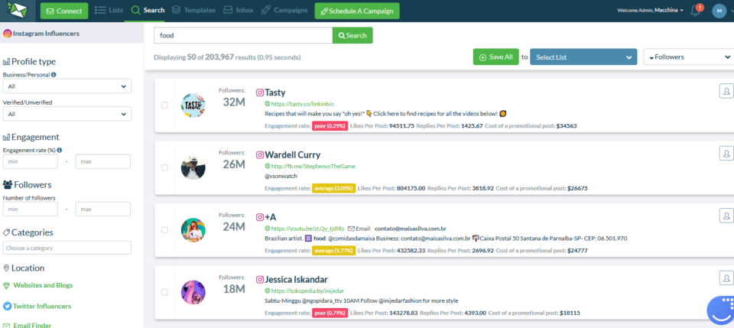Click the followers max field
734x328 pixels.
click(x=103, y=209)
